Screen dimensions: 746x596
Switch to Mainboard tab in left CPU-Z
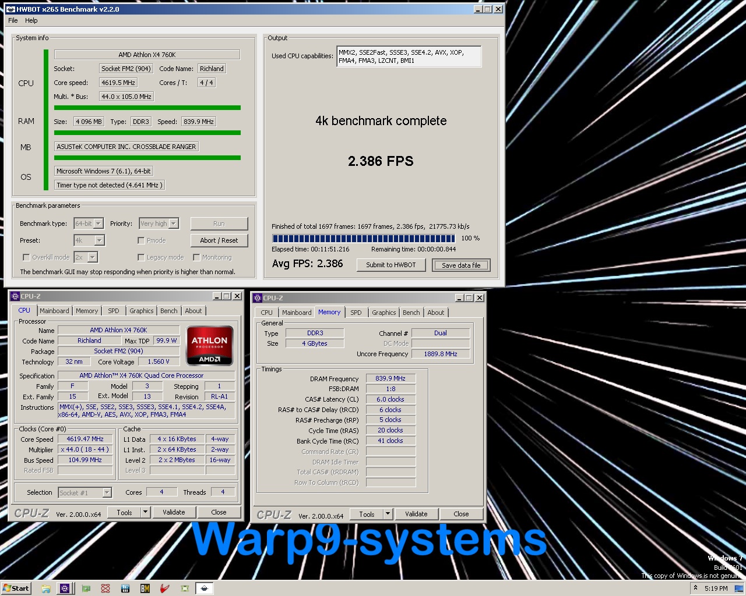point(54,311)
